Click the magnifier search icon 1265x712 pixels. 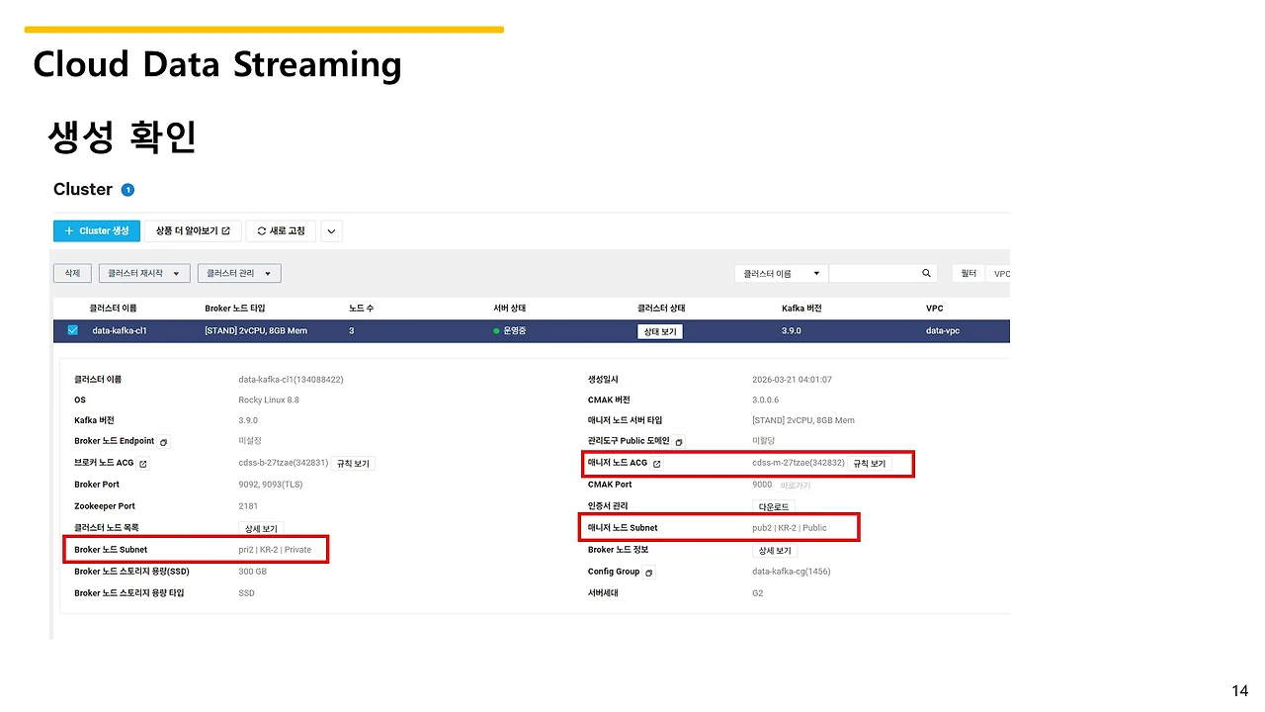[x=926, y=273]
